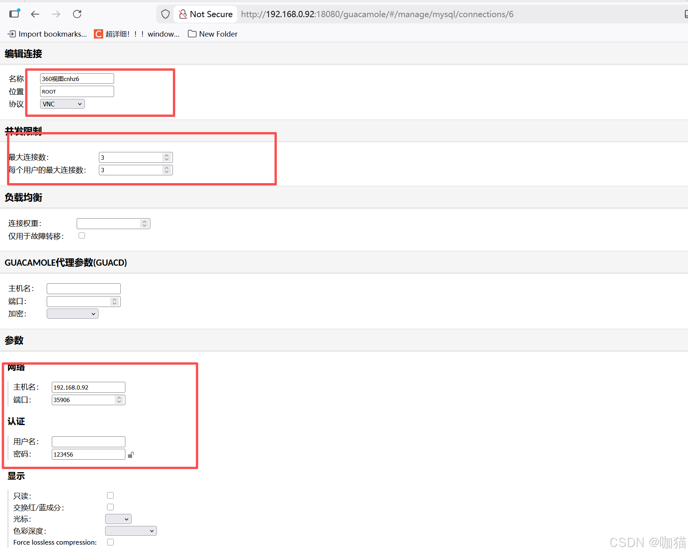Click the browser address bar URL
688x554 pixels.
point(377,14)
